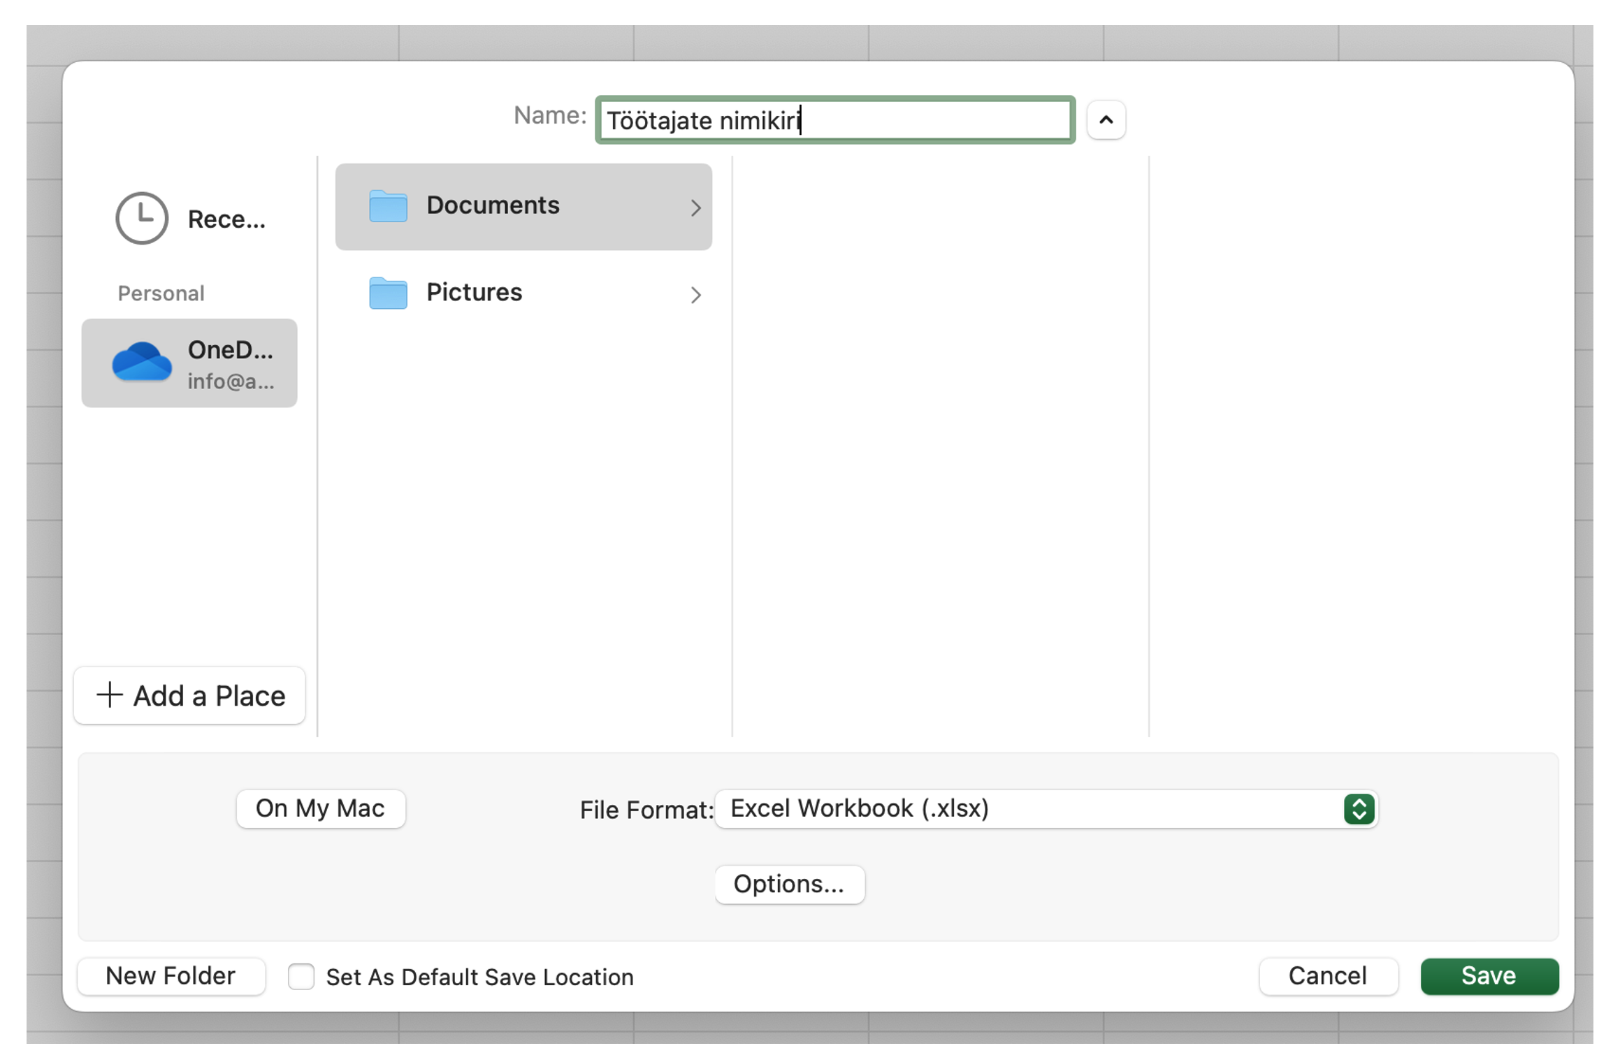Click the green File Format stepper arrows

click(x=1359, y=809)
